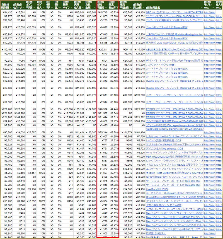Select the cell showing ¥92,675
223x239 pixels.
(x=139, y=81)
